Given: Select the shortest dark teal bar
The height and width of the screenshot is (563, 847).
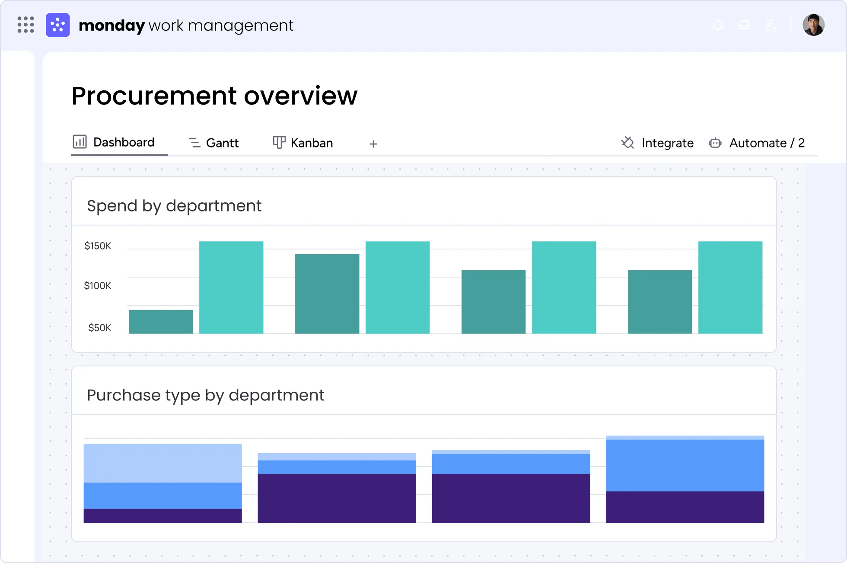Looking at the screenshot, I should pyautogui.click(x=161, y=322).
